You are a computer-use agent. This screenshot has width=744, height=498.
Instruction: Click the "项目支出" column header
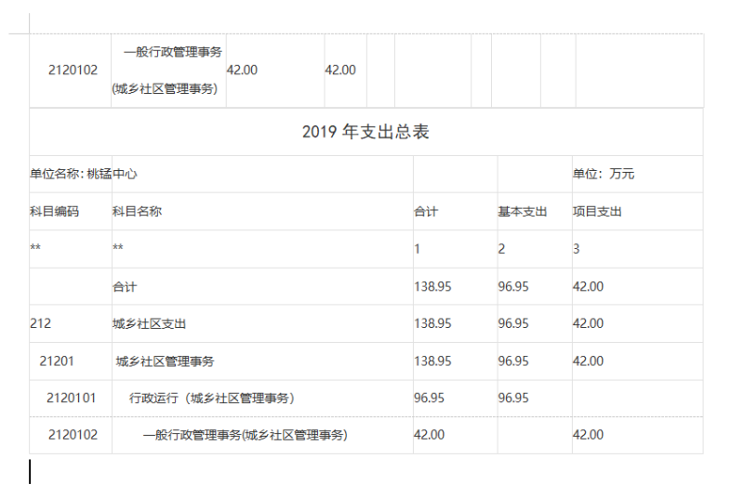(597, 212)
